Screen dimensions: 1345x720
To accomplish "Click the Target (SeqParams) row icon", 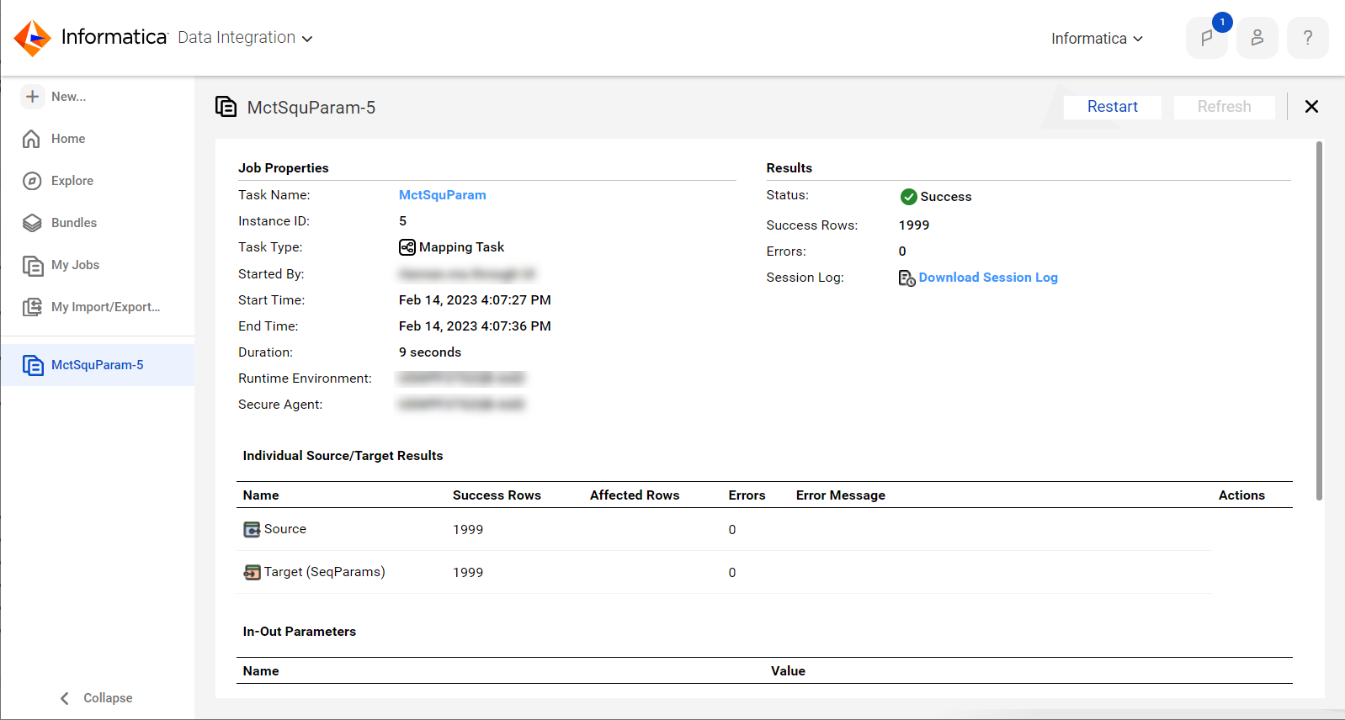I will tap(252, 572).
